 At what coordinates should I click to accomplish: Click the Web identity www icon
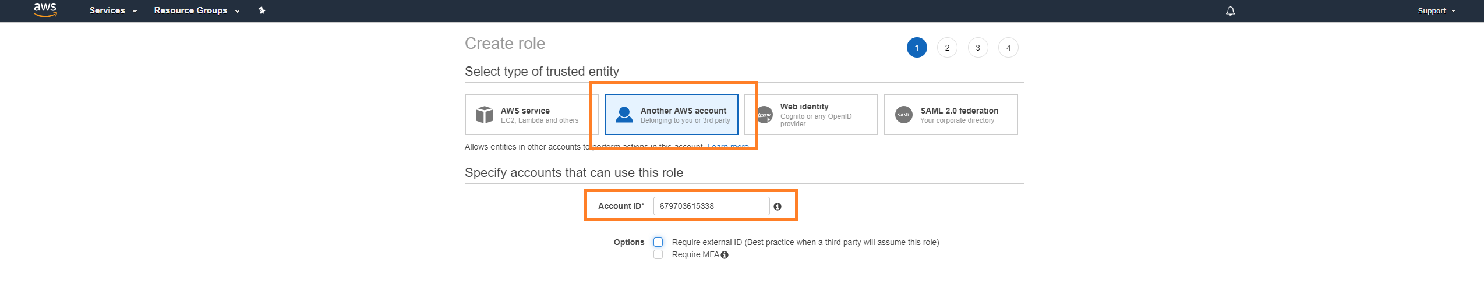tap(764, 115)
